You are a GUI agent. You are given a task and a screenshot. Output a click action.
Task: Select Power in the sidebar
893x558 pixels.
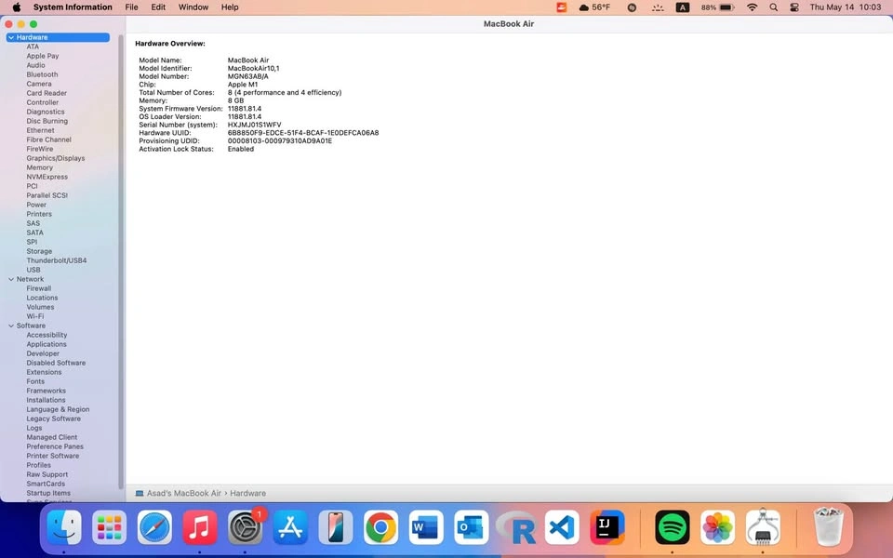pos(36,205)
